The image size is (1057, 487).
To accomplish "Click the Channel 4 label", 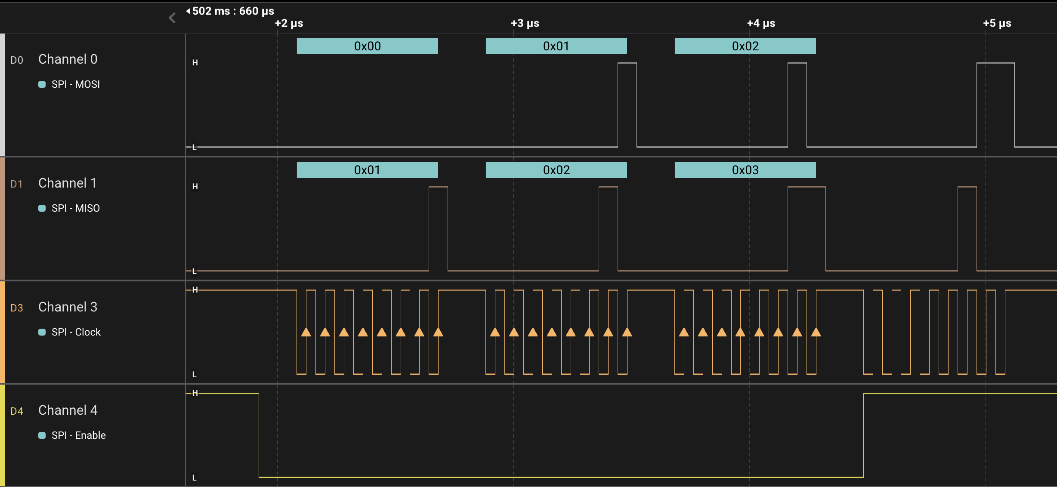I will pos(68,410).
